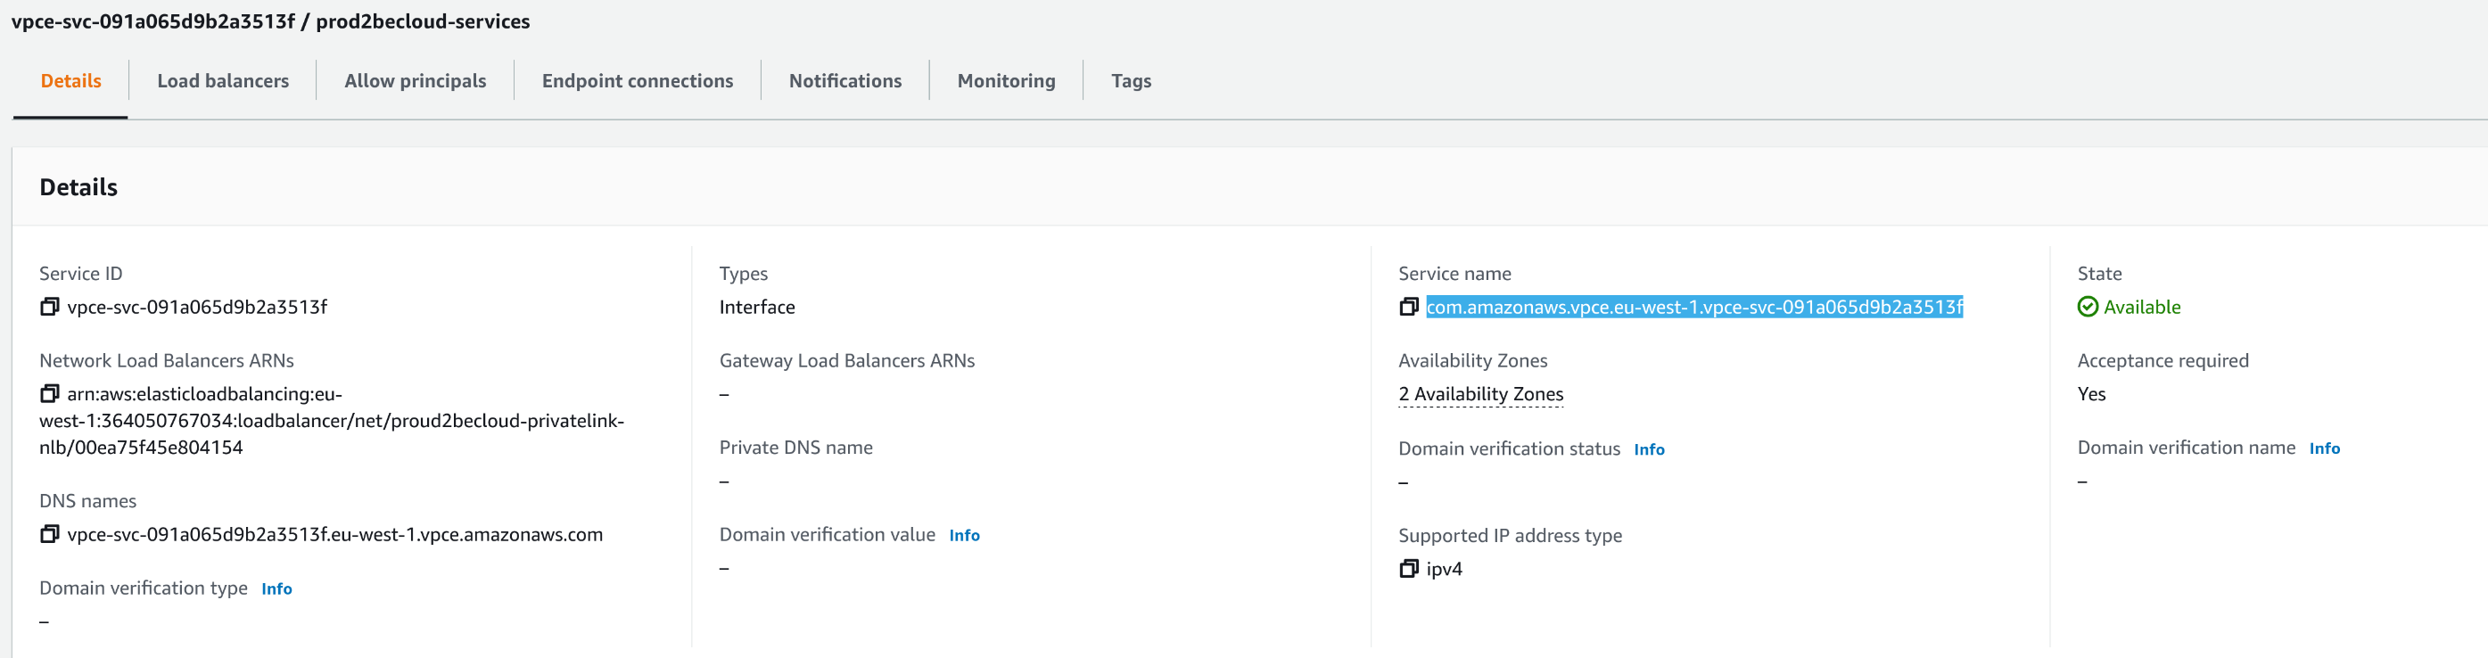This screenshot has height=658, width=2488.
Task: Click the DNS name vpce.amazonaws.com text
Action: (334, 534)
